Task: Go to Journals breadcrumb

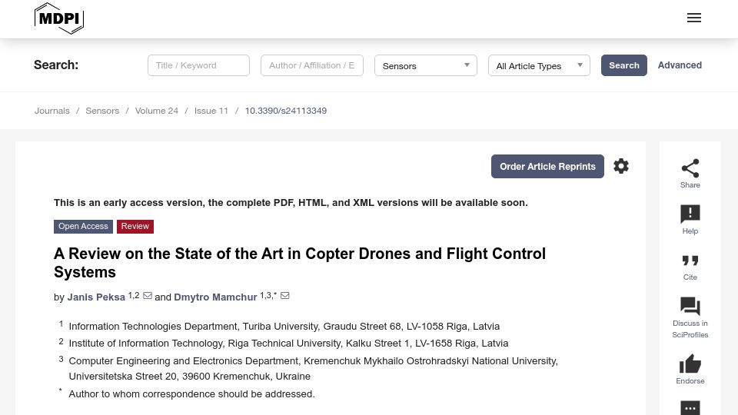Action: (x=52, y=111)
